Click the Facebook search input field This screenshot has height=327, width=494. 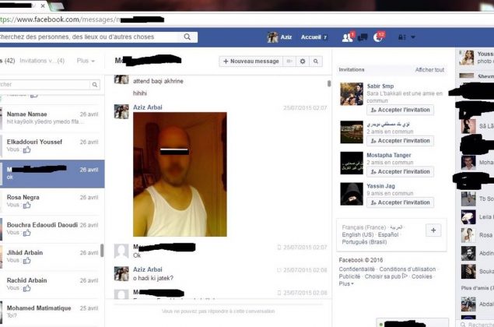pos(93,37)
